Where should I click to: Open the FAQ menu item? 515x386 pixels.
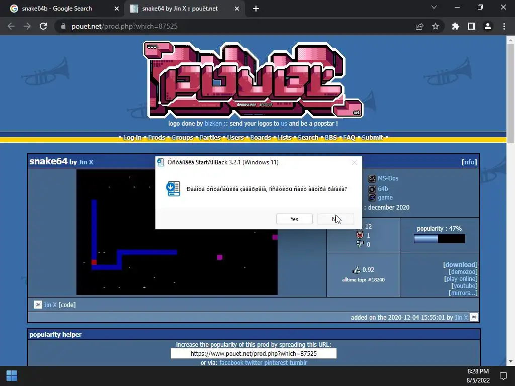[x=349, y=138]
